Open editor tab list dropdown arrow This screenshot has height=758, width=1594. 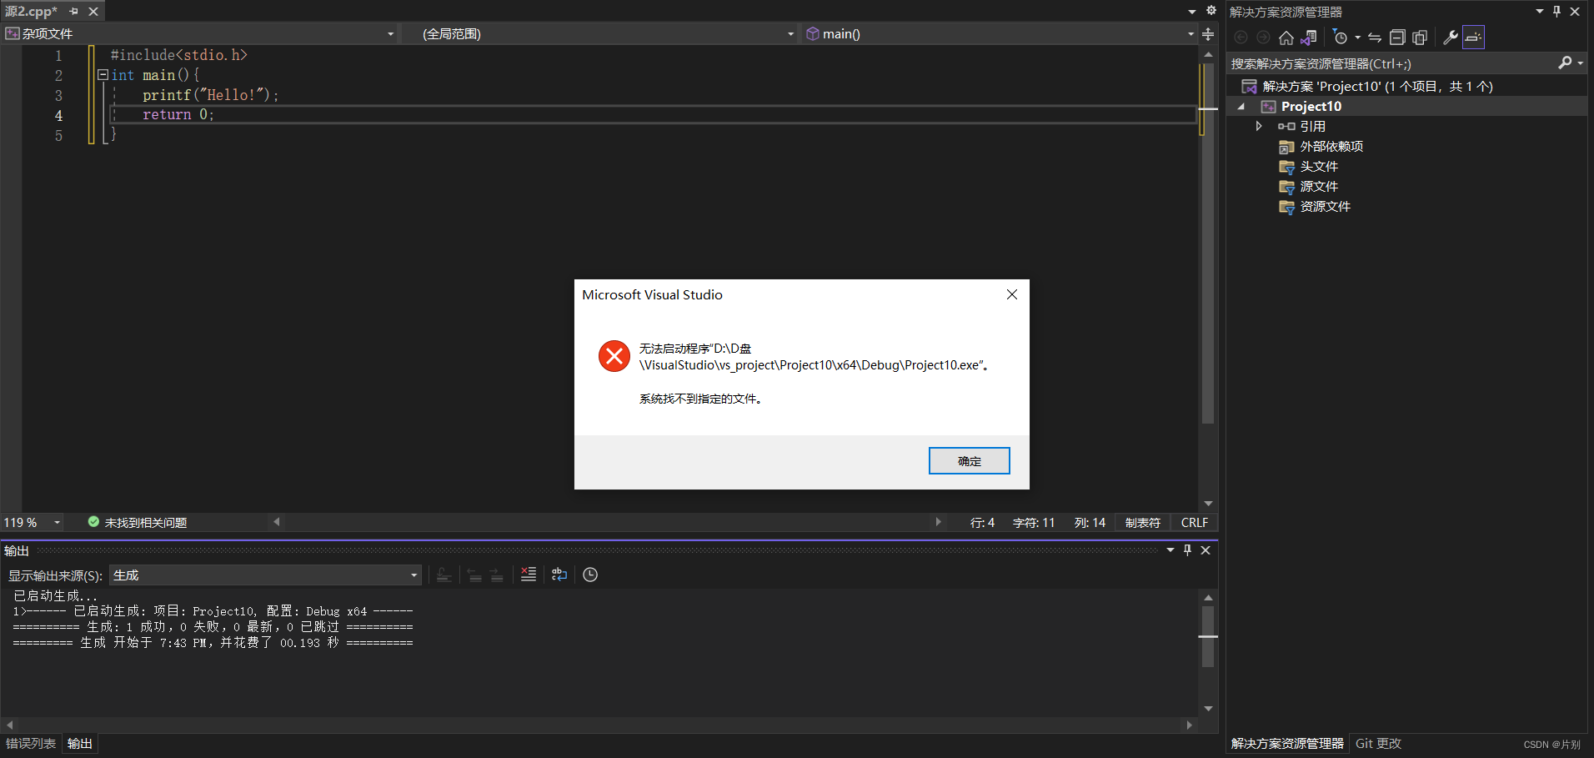tap(1192, 12)
